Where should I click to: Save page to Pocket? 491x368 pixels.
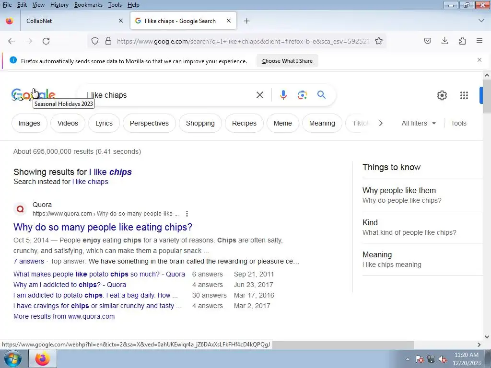pos(428,41)
